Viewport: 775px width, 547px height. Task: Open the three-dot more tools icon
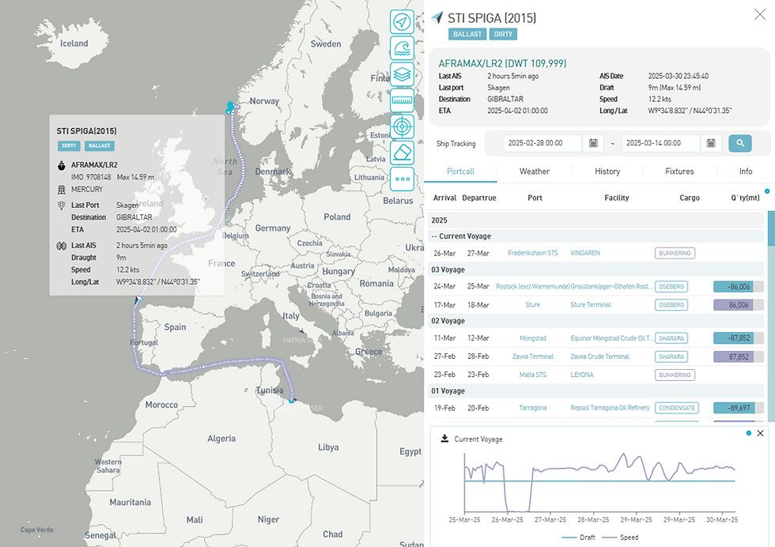[402, 179]
